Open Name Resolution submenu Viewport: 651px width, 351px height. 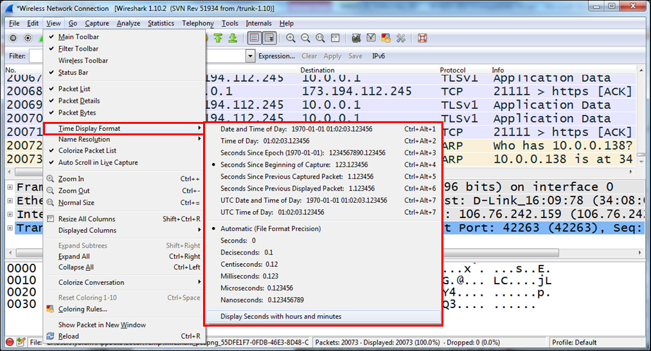pyautogui.click(x=125, y=139)
